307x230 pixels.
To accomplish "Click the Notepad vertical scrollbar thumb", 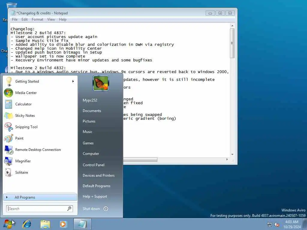I will tap(232, 43).
